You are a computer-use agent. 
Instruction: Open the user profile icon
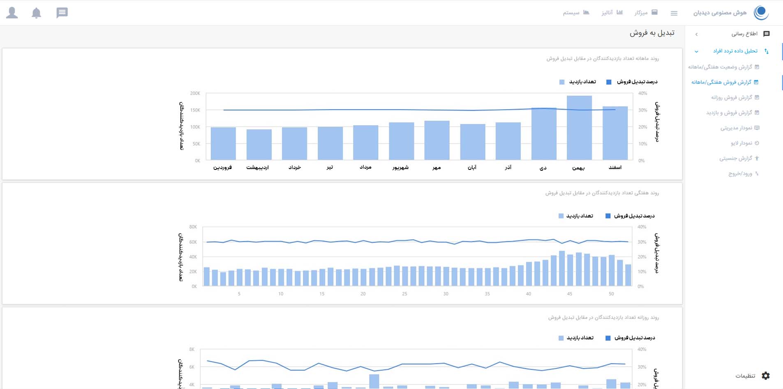coord(12,13)
